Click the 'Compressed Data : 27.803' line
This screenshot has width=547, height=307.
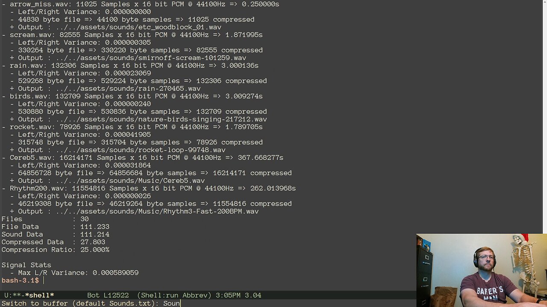(53, 242)
